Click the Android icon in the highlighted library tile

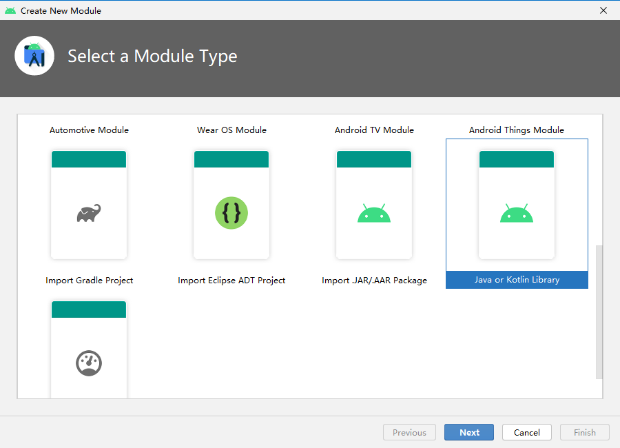pyautogui.click(x=517, y=214)
